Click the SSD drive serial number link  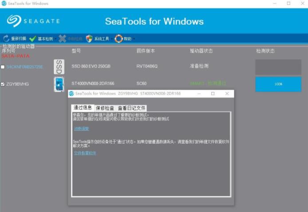click(x=25, y=67)
